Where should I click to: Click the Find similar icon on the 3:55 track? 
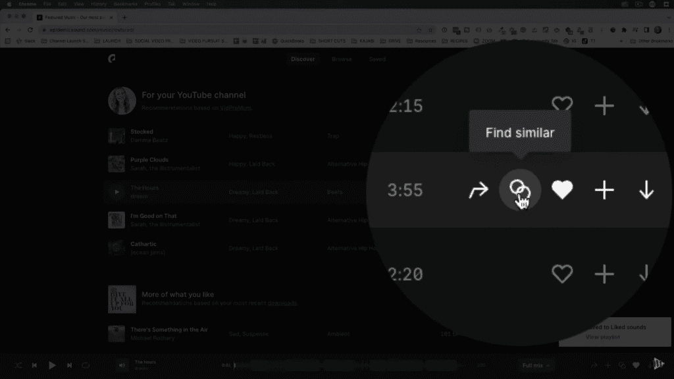520,189
